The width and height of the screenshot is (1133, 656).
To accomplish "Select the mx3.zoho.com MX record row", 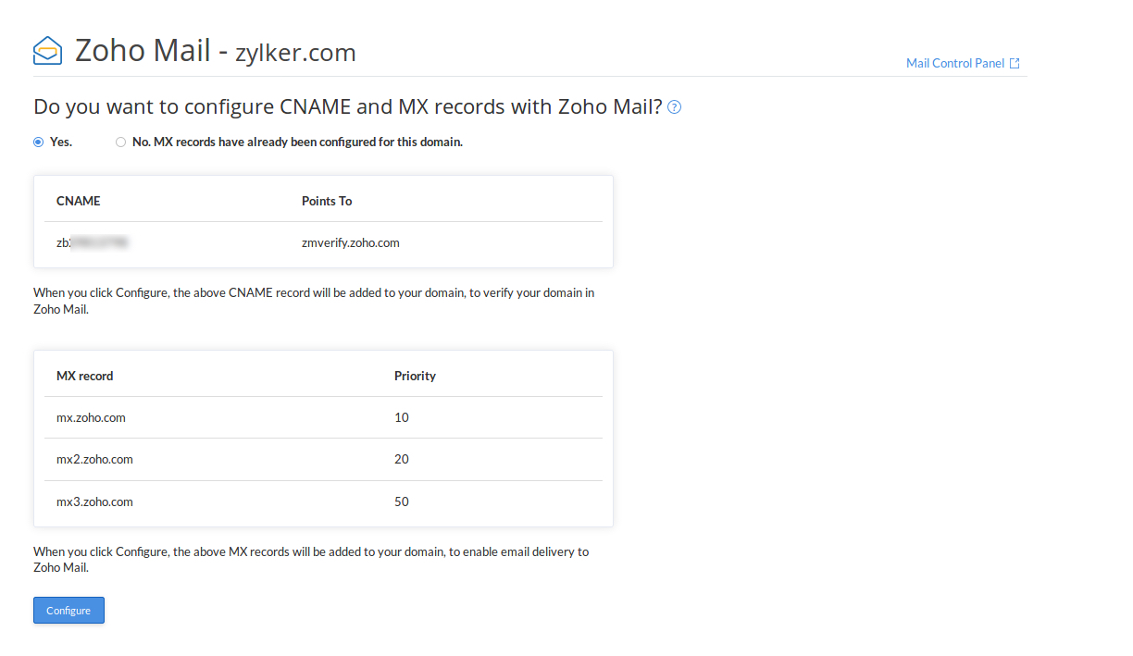I will coord(94,502).
